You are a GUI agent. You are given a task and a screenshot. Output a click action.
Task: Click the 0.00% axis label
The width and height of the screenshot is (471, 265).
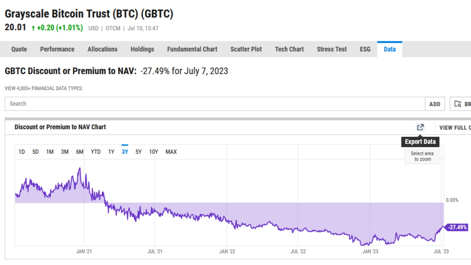(452, 200)
